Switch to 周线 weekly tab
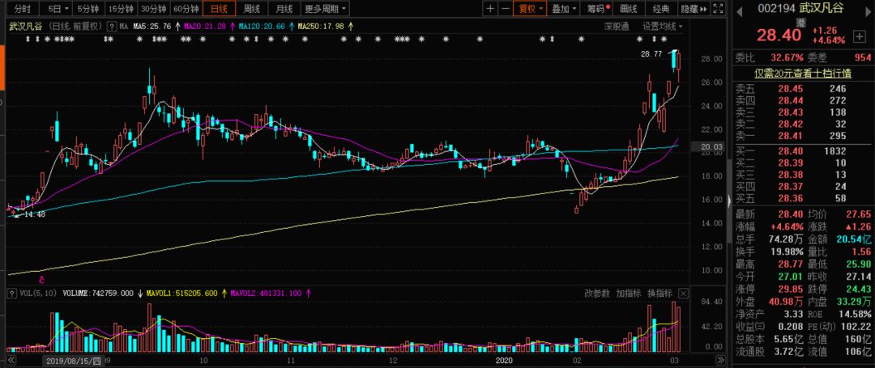This screenshot has height=368, width=875. tap(251, 9)
